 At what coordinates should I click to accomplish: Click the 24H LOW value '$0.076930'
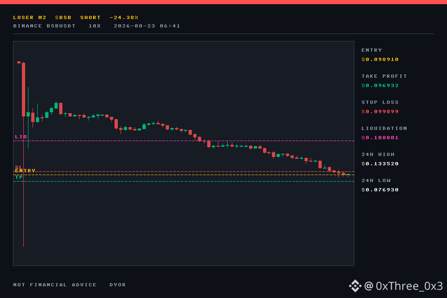pyautogui.click(x=380, y=190)
